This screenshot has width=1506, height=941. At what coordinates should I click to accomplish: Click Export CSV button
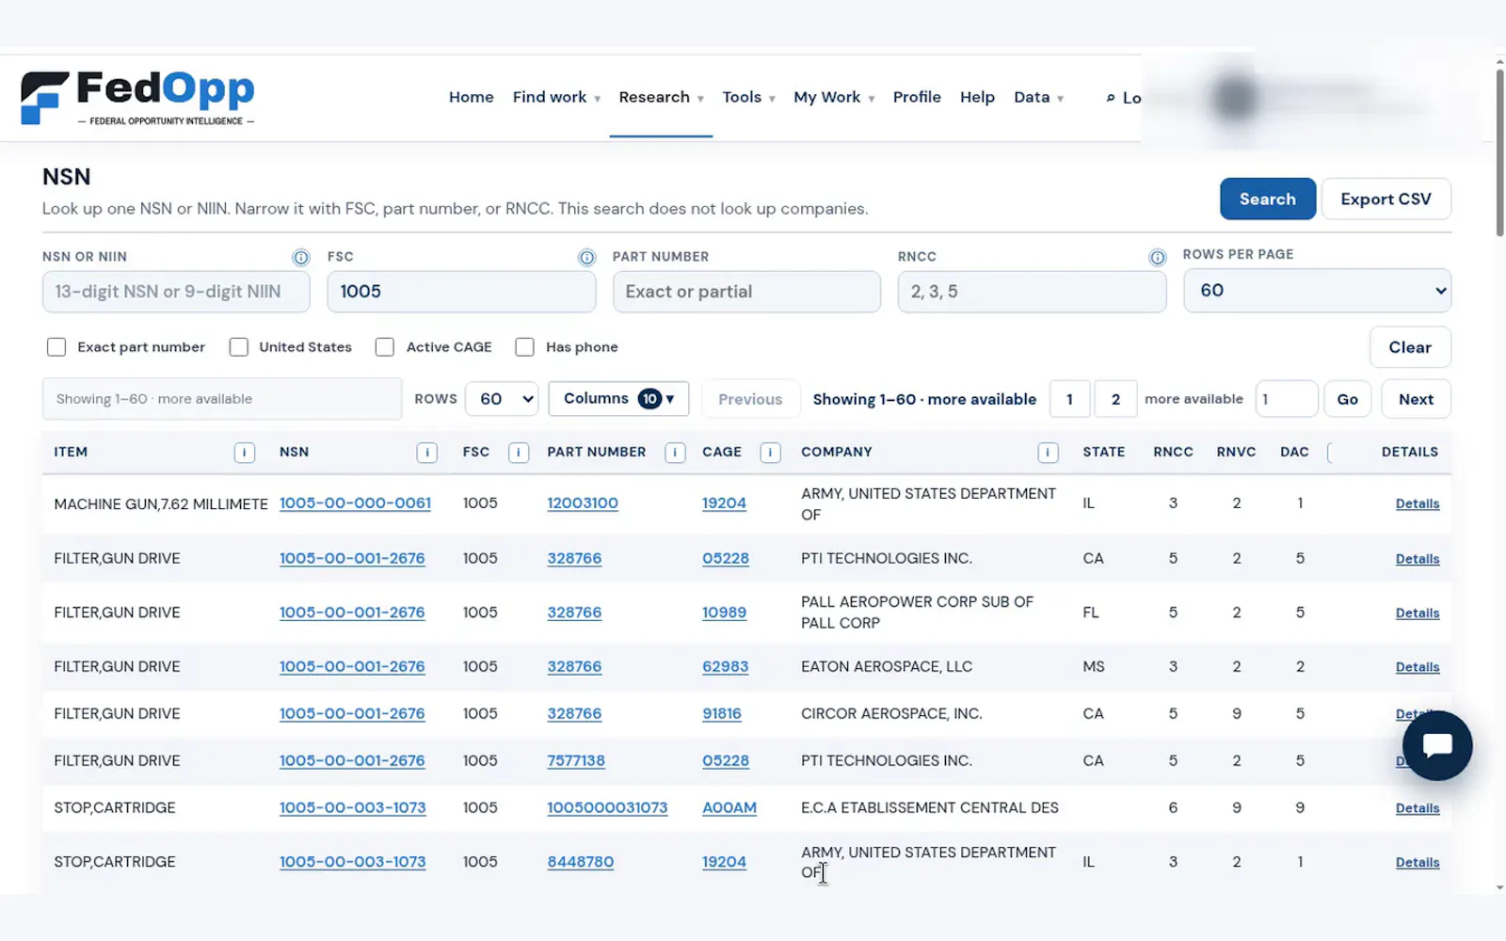pyautogui.click(x=1386, y=199)
